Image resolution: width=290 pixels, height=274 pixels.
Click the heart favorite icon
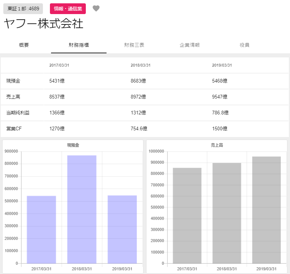point(96,9)
